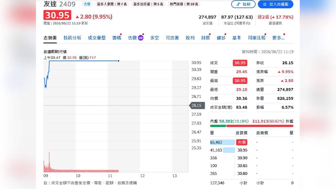Open the 光電 sector tag
This screenshot has height=189, width=336.
tap(87, 4)
